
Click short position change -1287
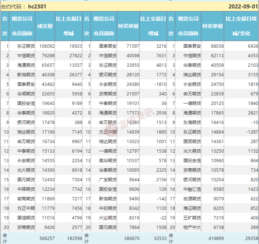click(x=252, y=132)
